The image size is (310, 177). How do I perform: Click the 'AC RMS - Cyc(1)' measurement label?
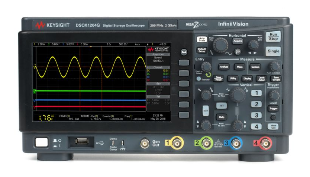[x=89, y=116]
